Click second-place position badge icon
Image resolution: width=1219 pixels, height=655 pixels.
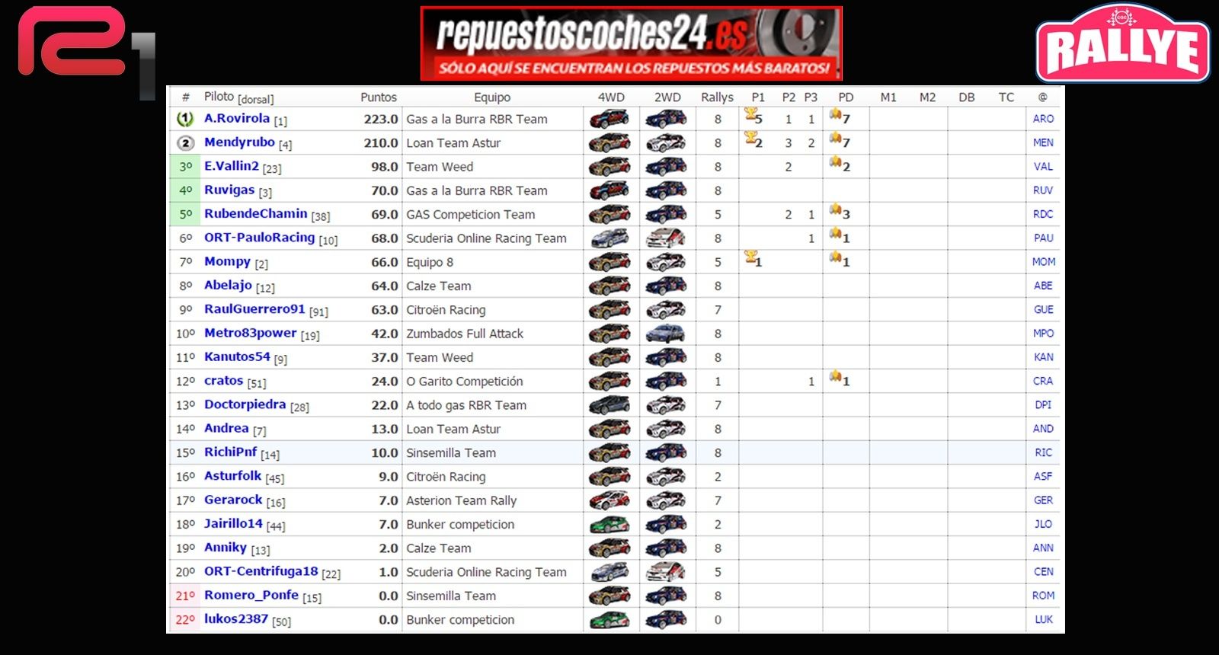coord(185,142)
